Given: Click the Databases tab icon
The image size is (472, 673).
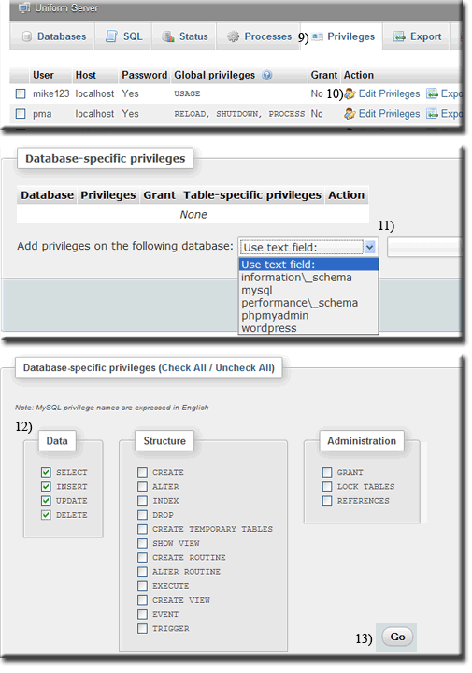Looking at the screenshot, I should click(x=26, y=36).
